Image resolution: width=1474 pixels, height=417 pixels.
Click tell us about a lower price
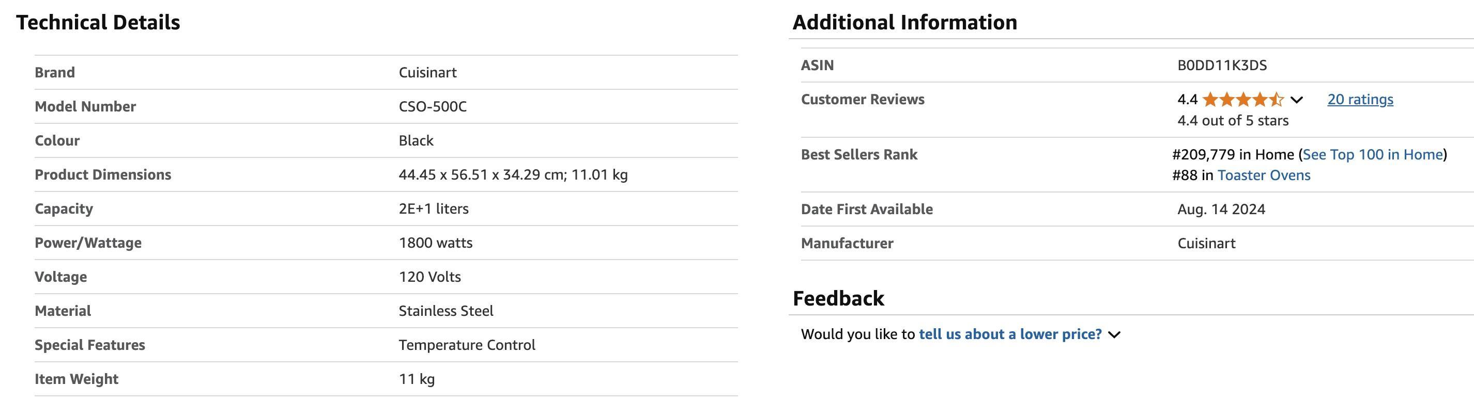(1010, 334)
